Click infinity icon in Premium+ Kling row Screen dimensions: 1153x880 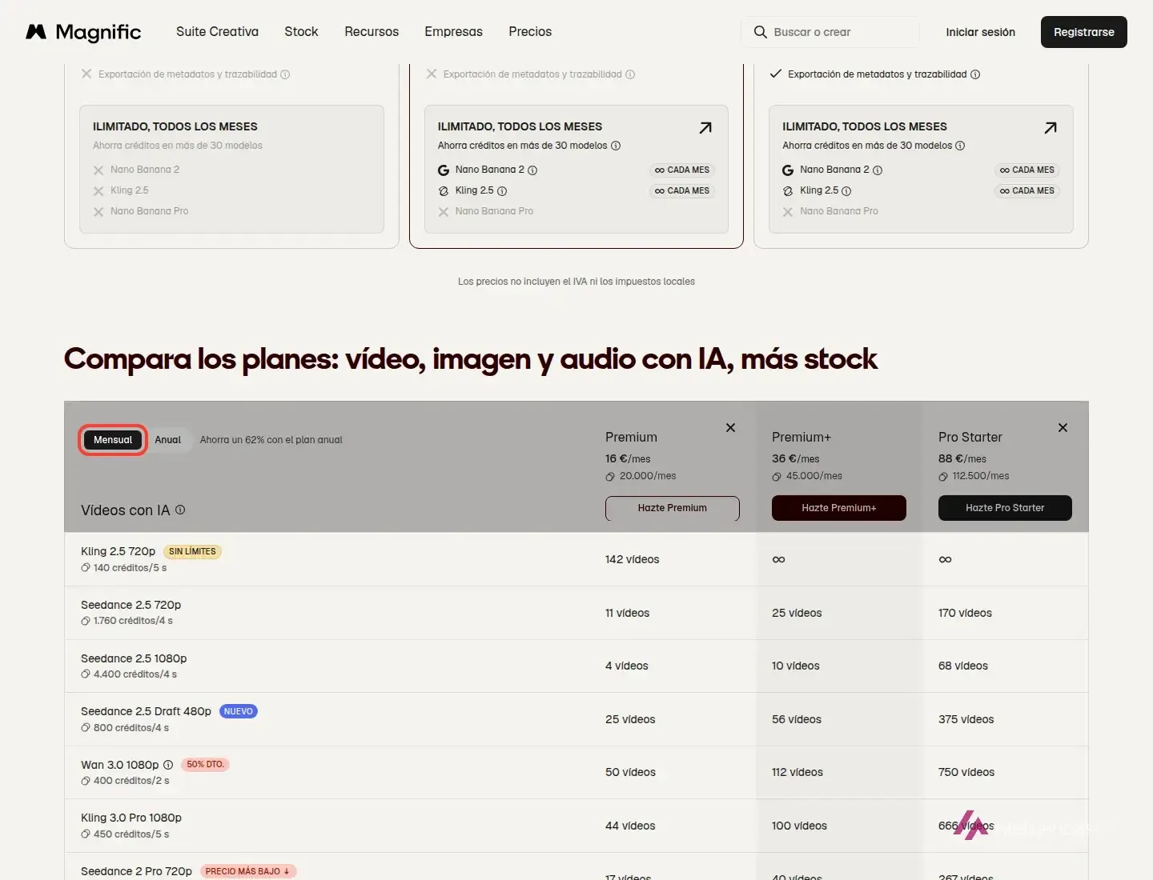point(778,560)
